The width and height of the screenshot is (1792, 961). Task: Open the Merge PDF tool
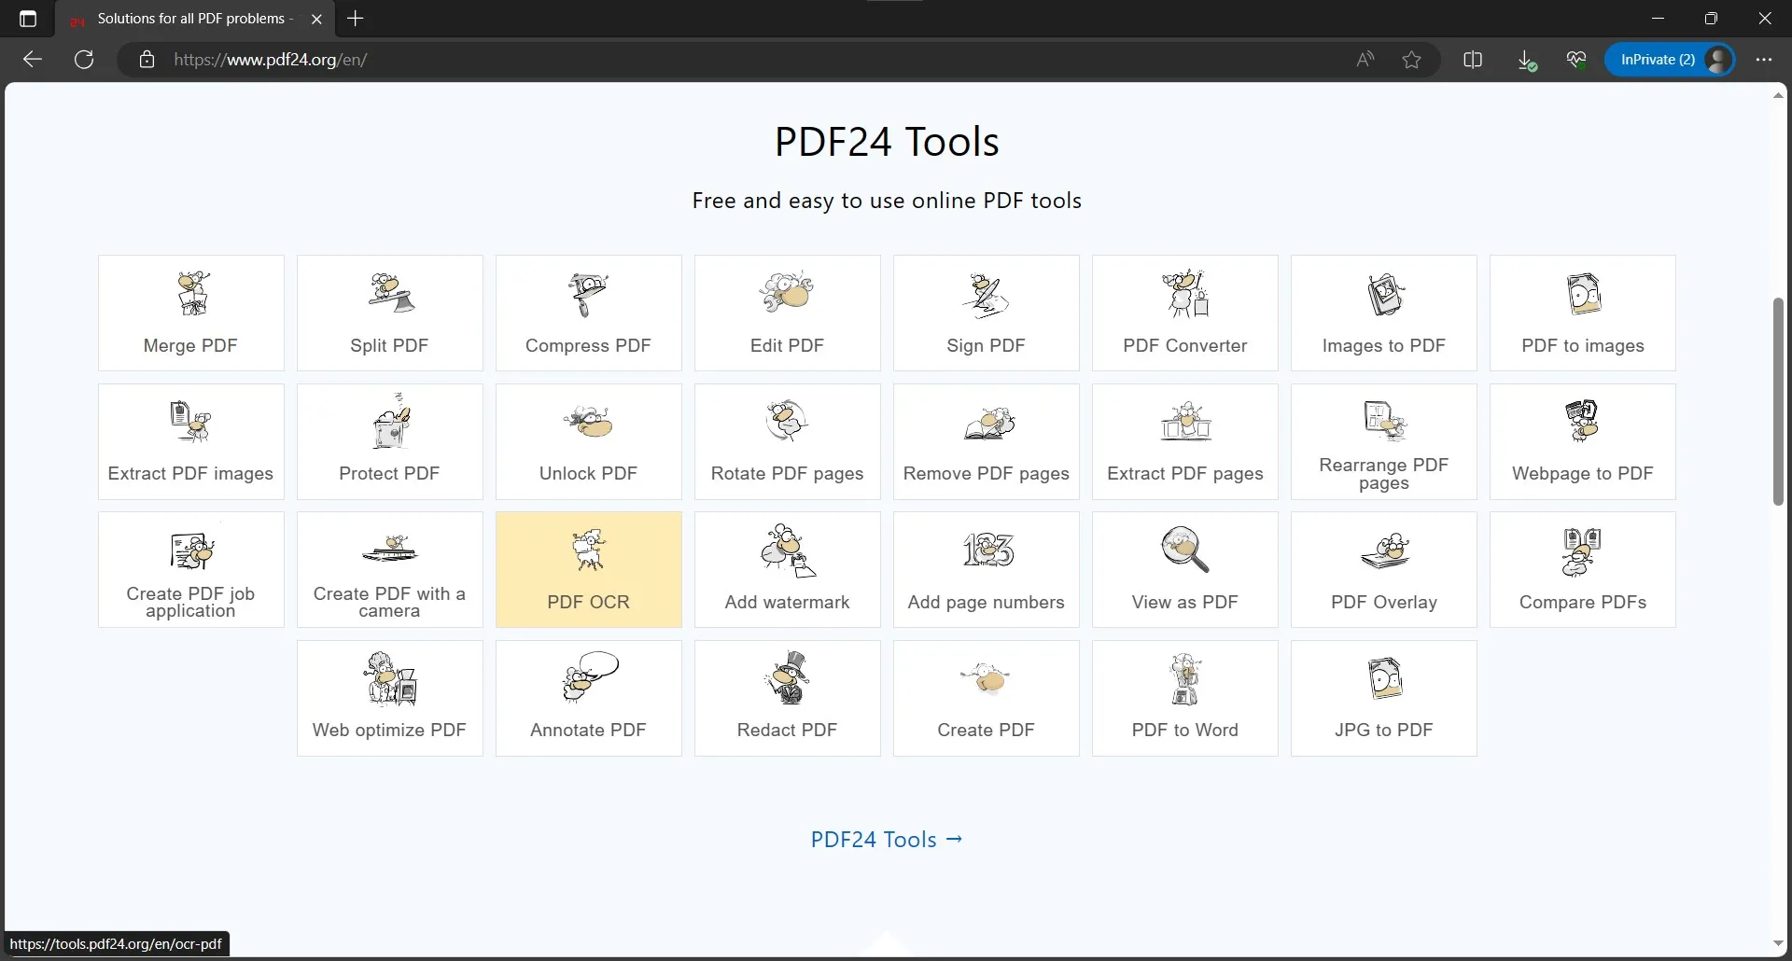pyautogui.click(x=190, y=313)
